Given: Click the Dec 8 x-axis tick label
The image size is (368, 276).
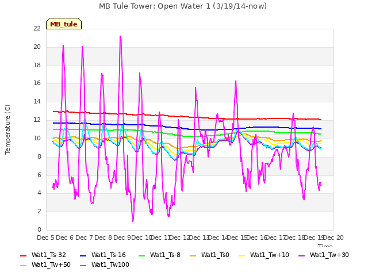Looking at the screenshot, I should 103,237.
